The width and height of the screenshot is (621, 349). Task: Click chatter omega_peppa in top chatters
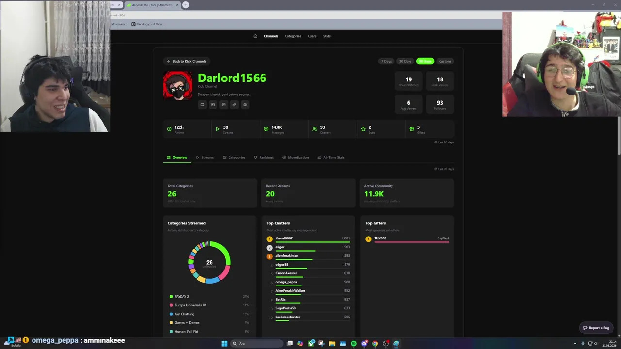[286, 282]
